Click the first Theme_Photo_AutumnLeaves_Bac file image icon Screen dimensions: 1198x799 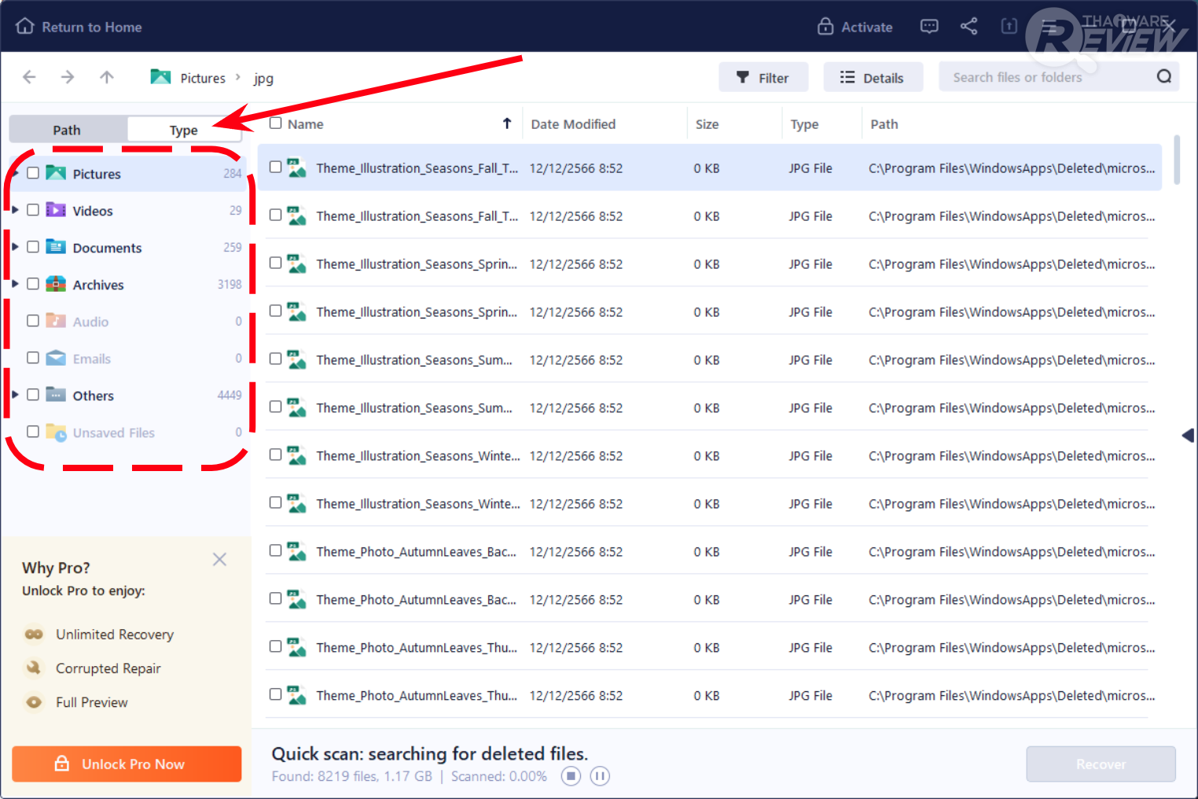pyautogui.click(x=297, y=551)
